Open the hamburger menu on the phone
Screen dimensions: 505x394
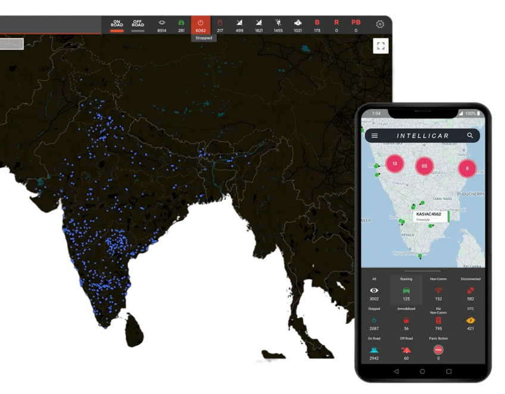coord(375,136)
